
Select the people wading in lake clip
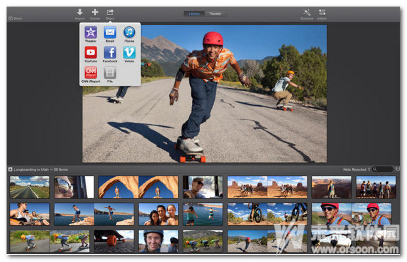pyautogui.click(x=203, y=214)
